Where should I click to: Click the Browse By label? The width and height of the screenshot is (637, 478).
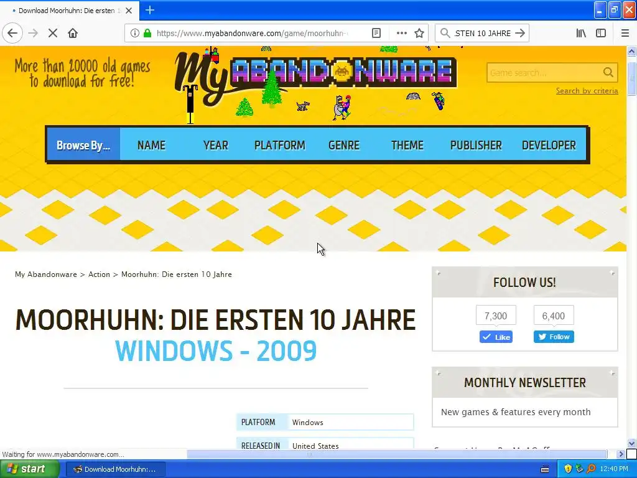click(83, 145)
